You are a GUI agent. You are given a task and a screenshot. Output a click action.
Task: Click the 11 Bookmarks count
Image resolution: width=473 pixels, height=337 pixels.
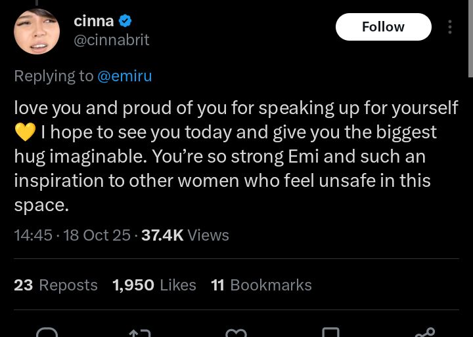tap(261, 285)
